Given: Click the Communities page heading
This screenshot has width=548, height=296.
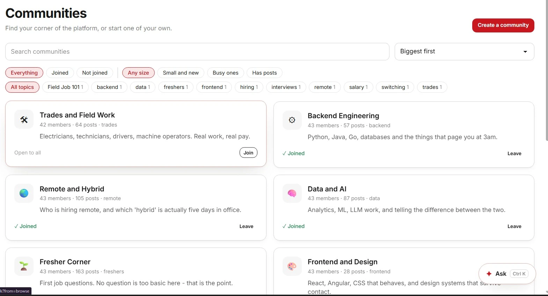Looking at the screenshot, I should 46,13.
